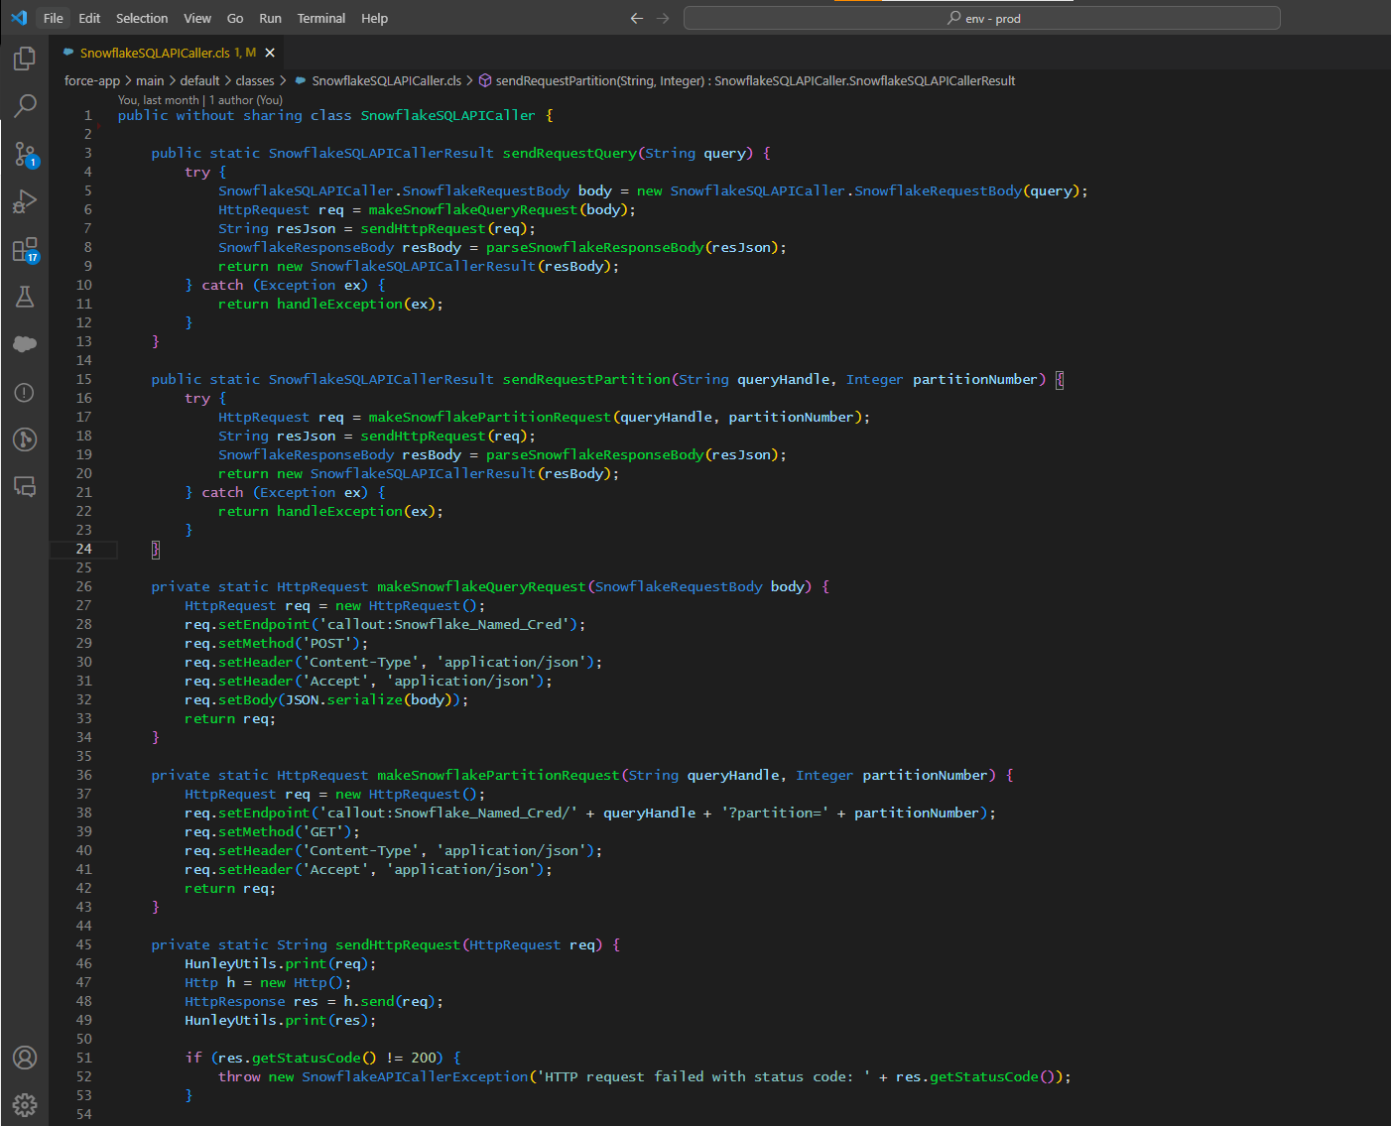
Task: Open the Comments panel icon
Action: (x=24, y=487)
